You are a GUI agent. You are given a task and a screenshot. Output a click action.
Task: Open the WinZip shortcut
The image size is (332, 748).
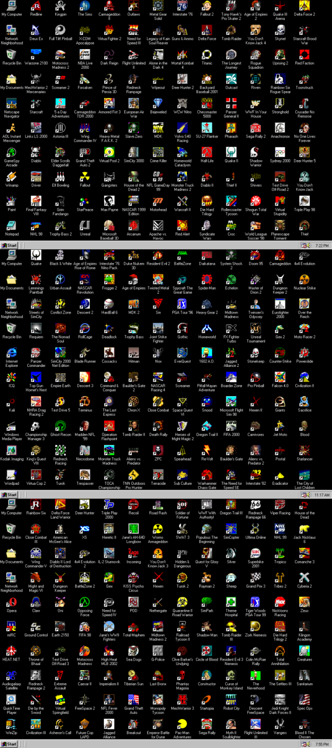pyautogui.click(x=12, y=724)
